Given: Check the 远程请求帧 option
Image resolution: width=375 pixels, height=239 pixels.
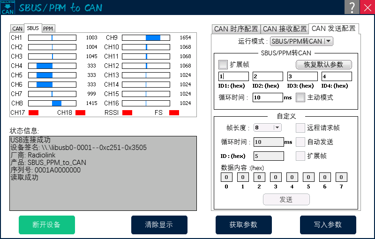Looking at the screenshot, I should tap(300, 127).
